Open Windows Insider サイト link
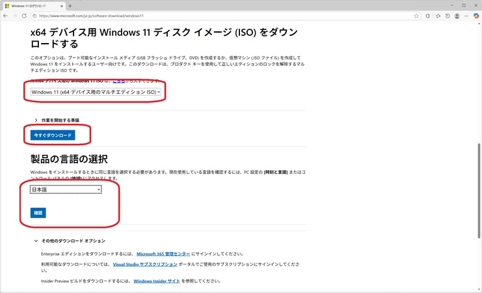 (157, 281)
